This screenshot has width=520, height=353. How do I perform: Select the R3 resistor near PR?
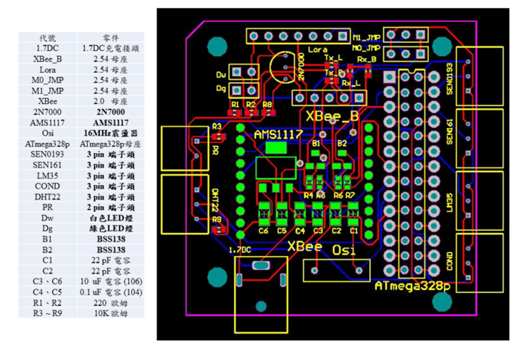tap(219, 136)
